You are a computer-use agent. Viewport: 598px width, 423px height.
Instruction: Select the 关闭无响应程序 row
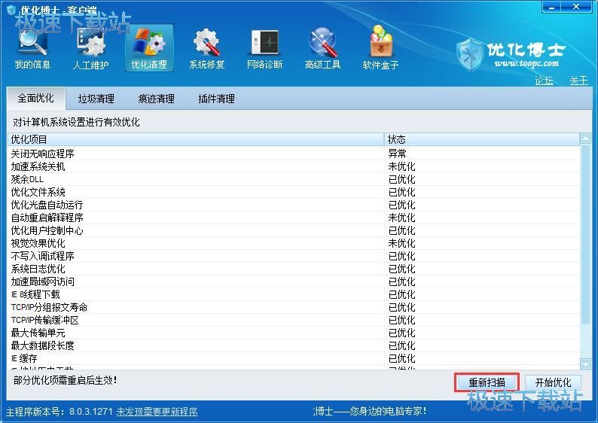[293, 154]
